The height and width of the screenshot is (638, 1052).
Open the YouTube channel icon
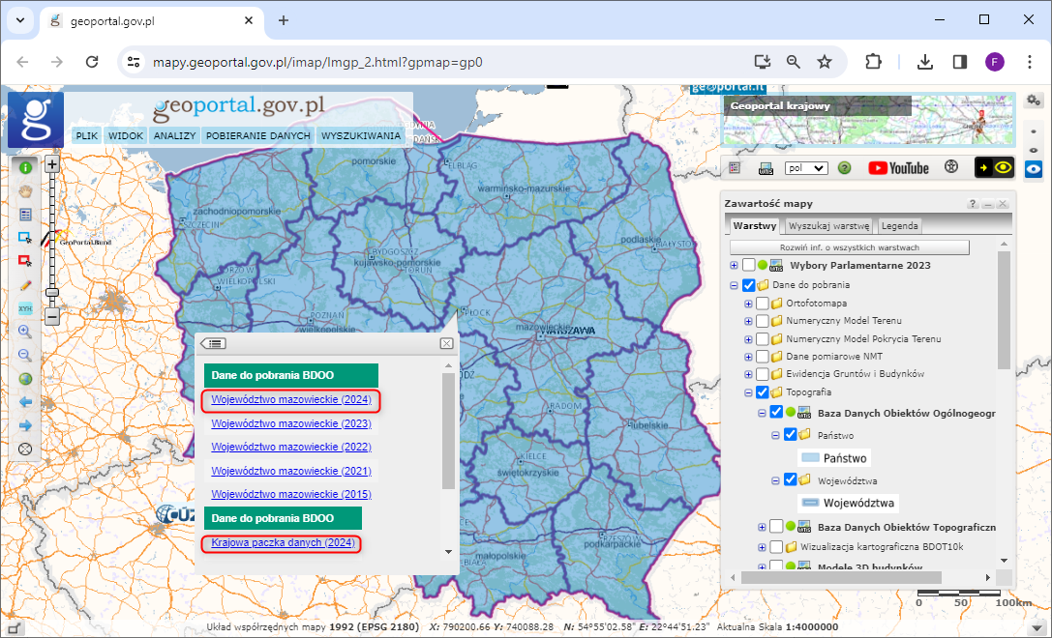(x=898, y=168)
